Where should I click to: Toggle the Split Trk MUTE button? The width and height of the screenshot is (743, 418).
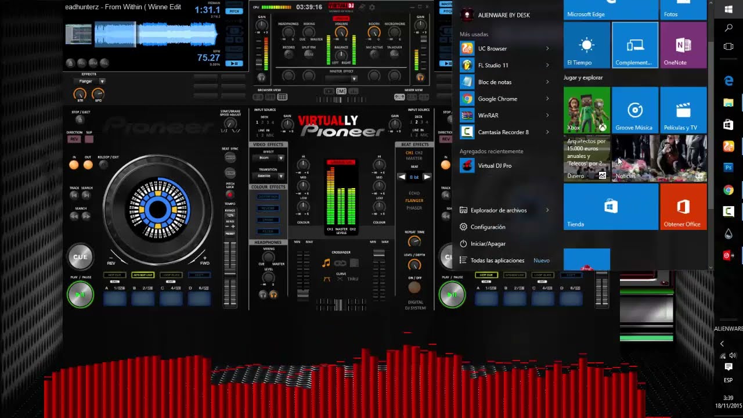pos(309,54)
